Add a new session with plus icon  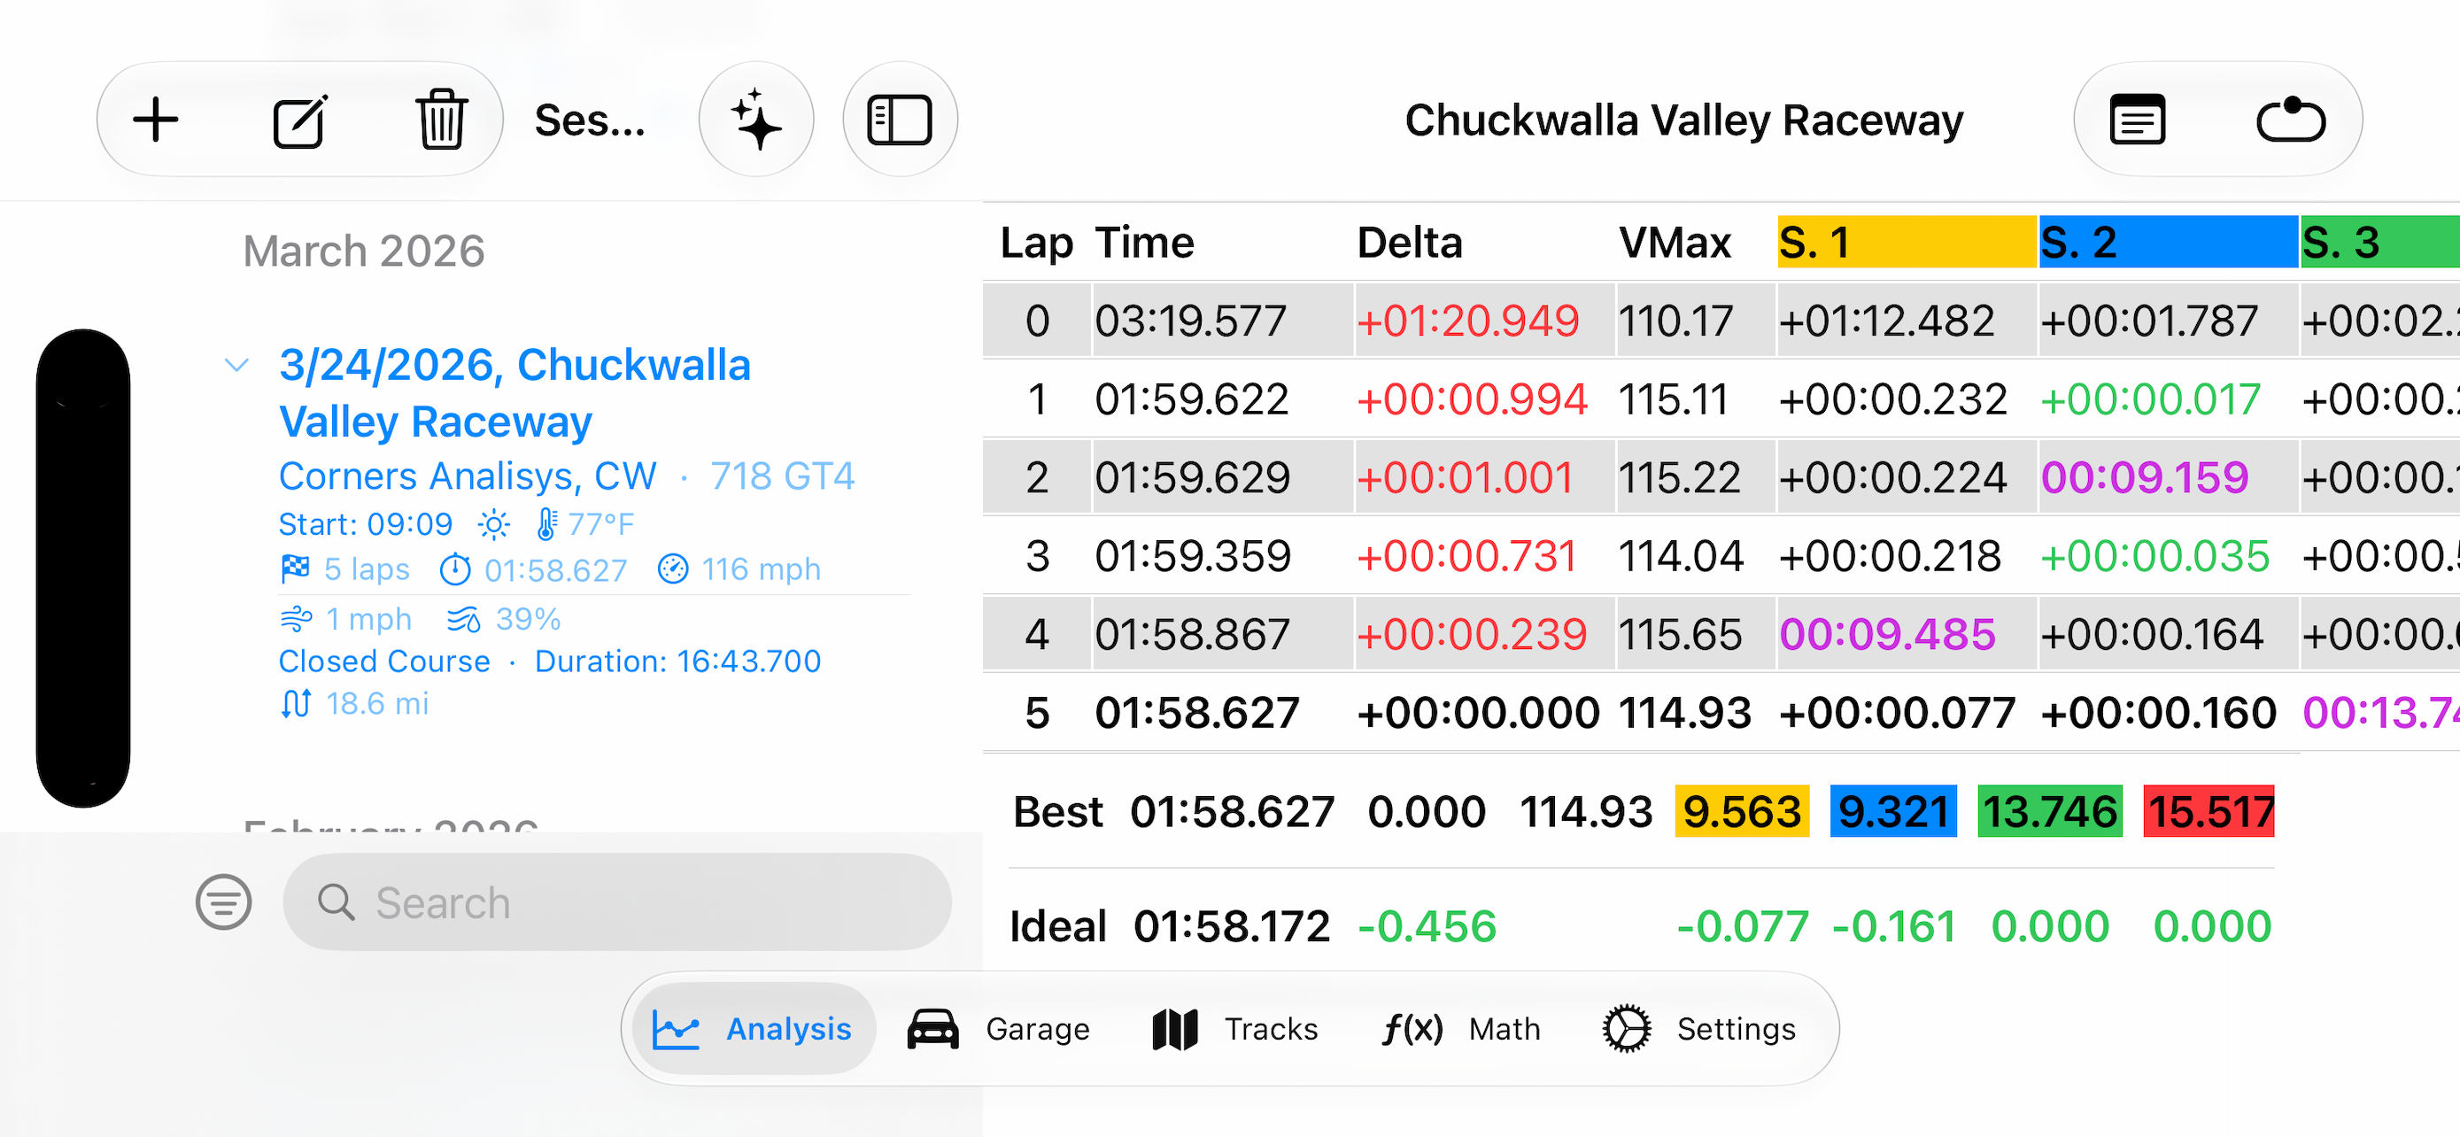(156, 120)
